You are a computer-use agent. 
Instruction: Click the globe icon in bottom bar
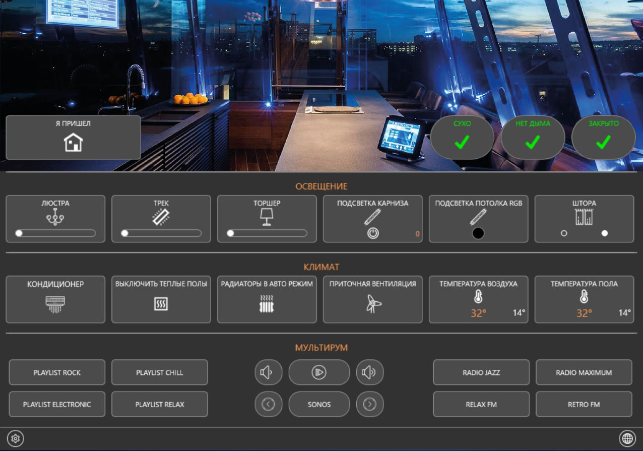[x=627, y=439]
